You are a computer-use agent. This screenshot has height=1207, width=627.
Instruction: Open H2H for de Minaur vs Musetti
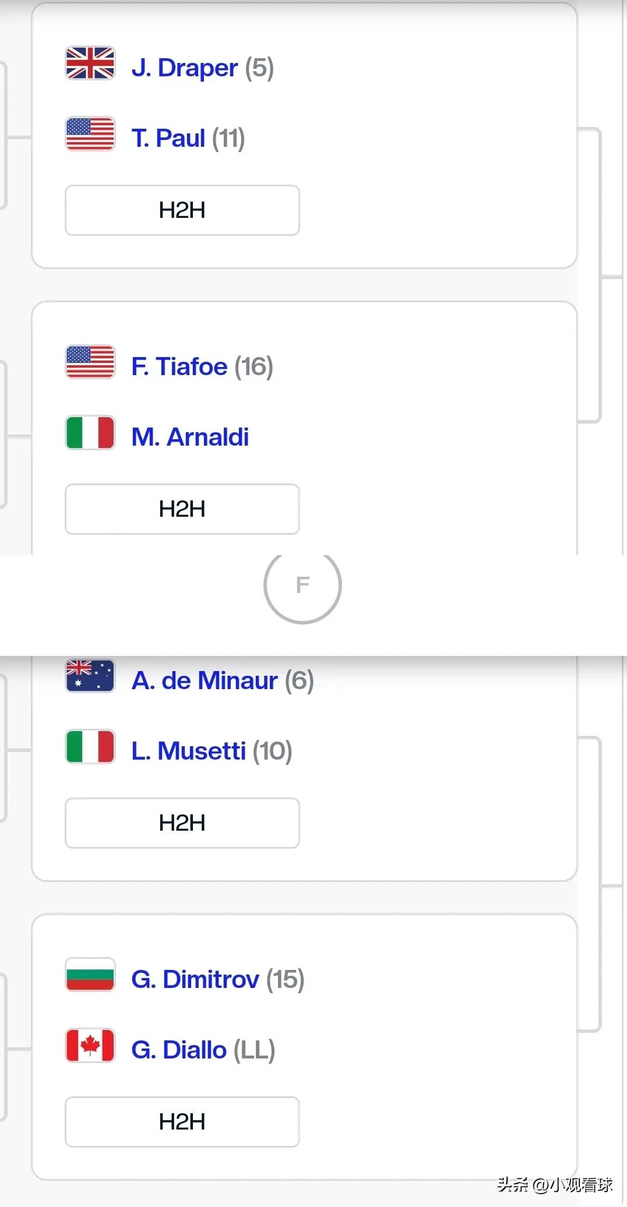pyautogui.click(x=182, y=823)
